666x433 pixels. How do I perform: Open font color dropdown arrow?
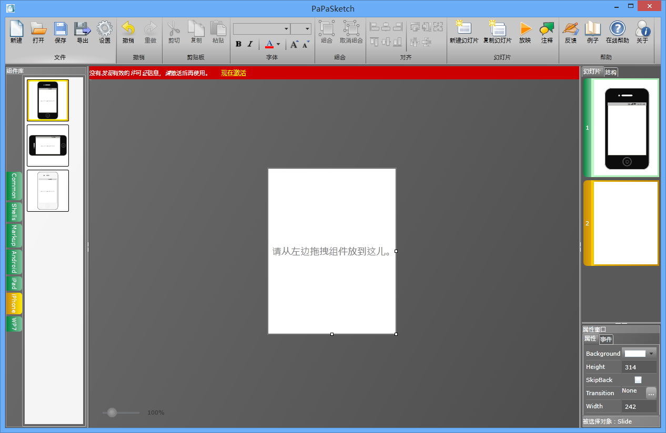click(x=278, y=44)
